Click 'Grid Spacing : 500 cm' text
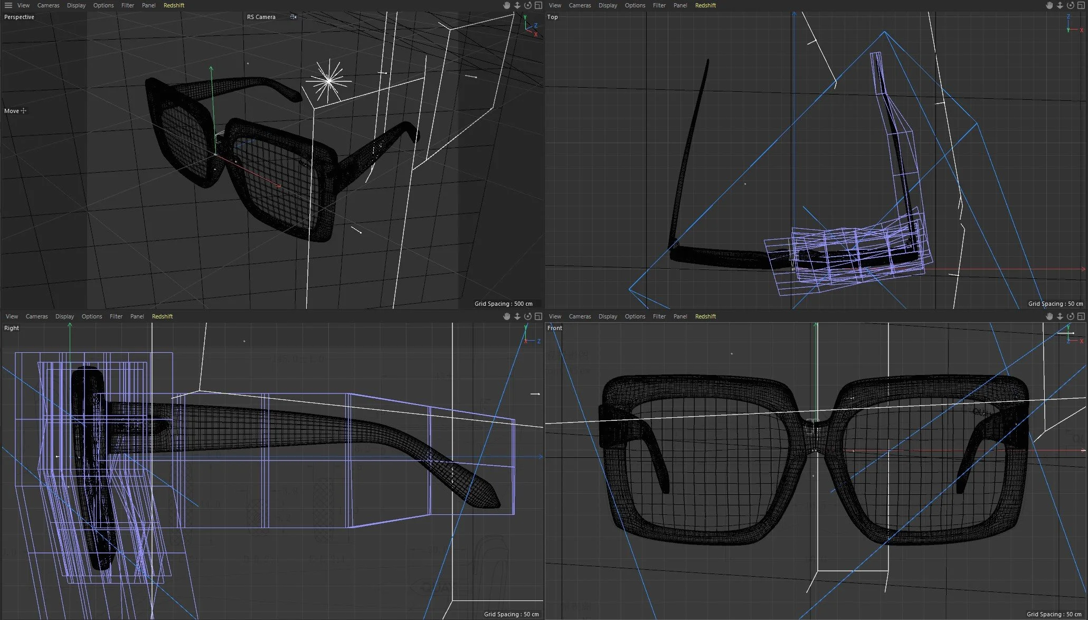 click(504, 304)
